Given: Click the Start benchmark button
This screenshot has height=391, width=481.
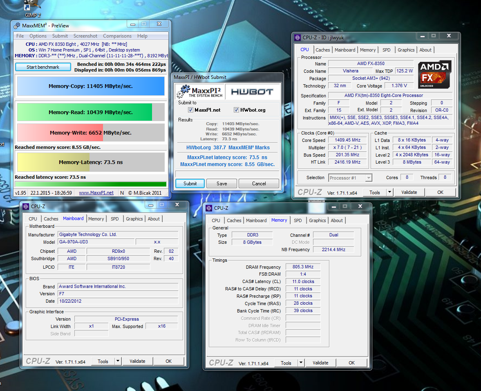Looking at the screenshot, I should tap(43, 67).
